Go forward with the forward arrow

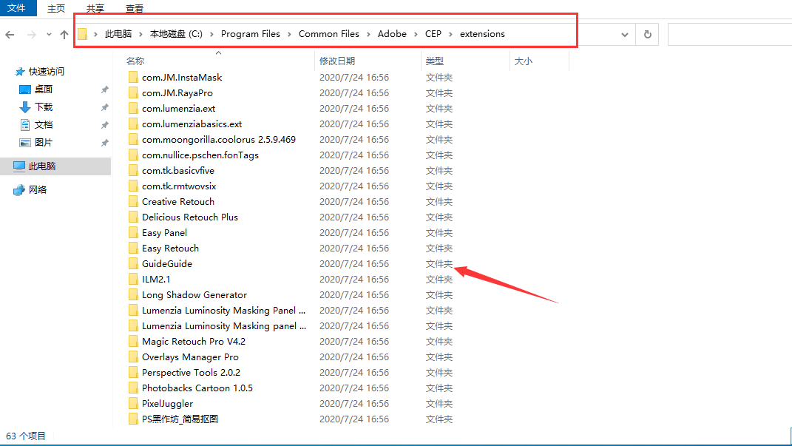coord(31,34)
